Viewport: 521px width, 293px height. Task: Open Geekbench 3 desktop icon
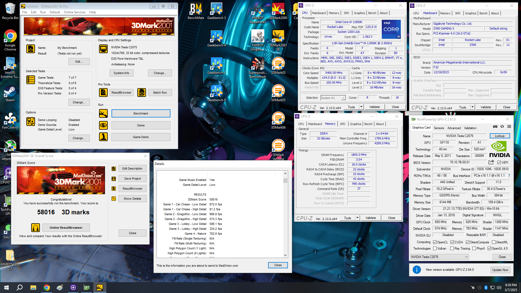coord(217,11)
